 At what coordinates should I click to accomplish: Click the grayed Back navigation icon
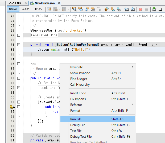[x=56, y=9]
